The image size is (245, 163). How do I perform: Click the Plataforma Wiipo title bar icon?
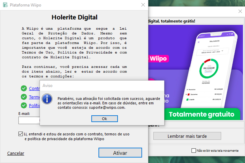click(5, 5)
